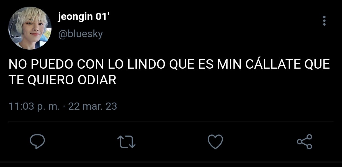Expand tweet actions via vertical ellipsis
This screenshot has height=167, width=342.
click(x=324, y=21)
